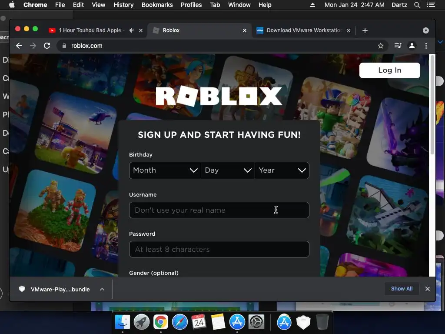
Task: Switch to the Download VMware Workstation tab
Action: tap(304, 30)
